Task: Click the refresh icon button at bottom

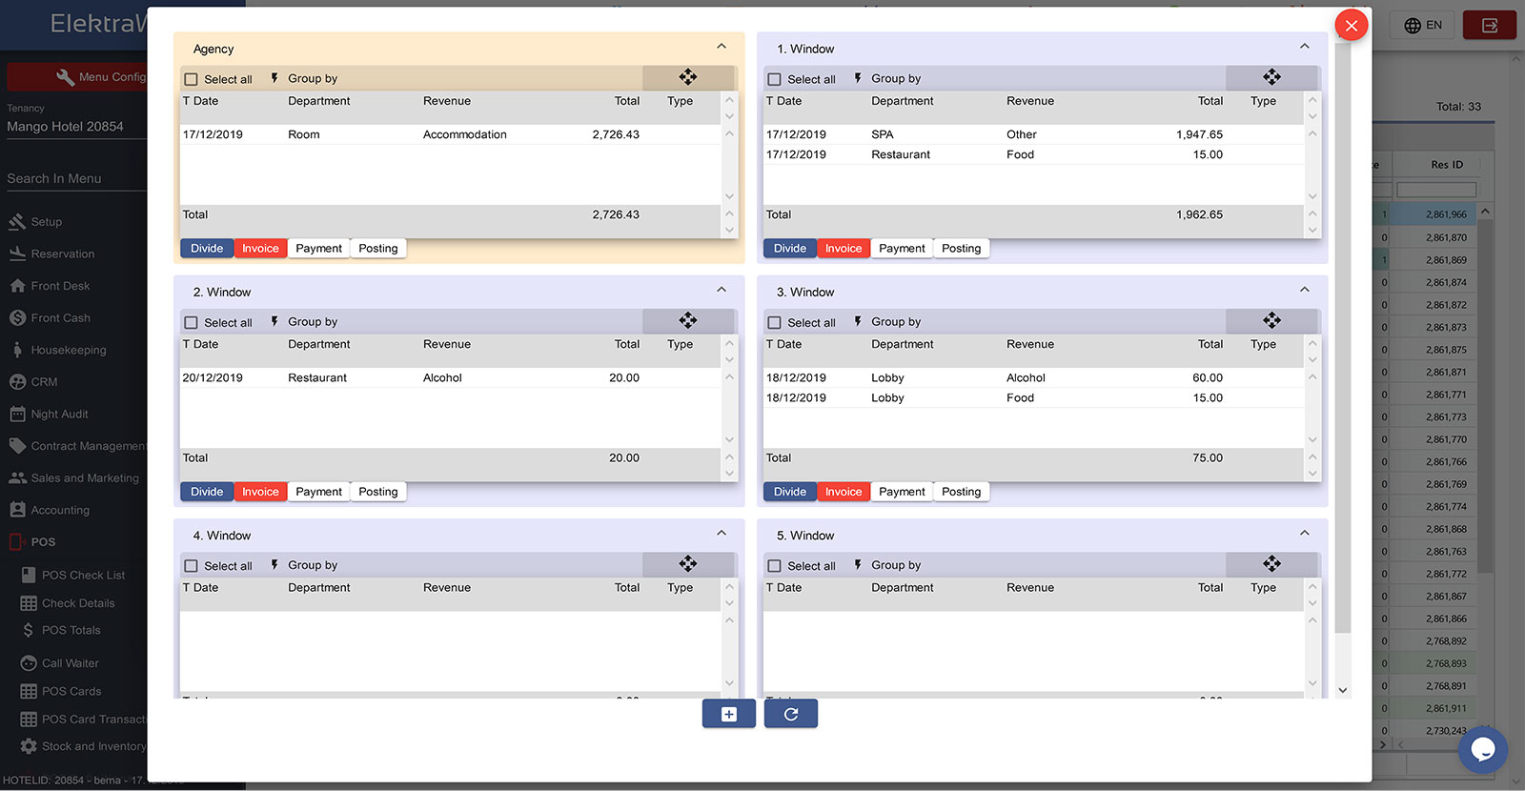Action: (x=791, y=714)
